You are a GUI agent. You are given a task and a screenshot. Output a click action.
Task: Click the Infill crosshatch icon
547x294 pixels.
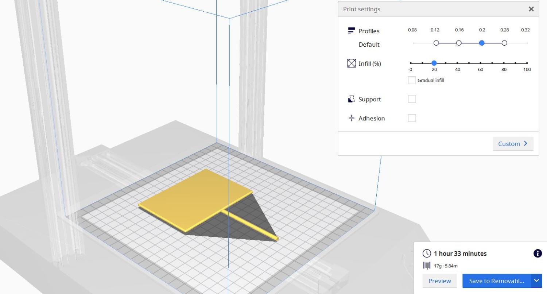352,63
